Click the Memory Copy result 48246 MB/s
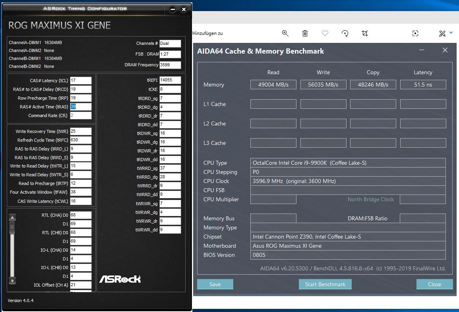This screenshot has width=459, height=312. [373, 85]
